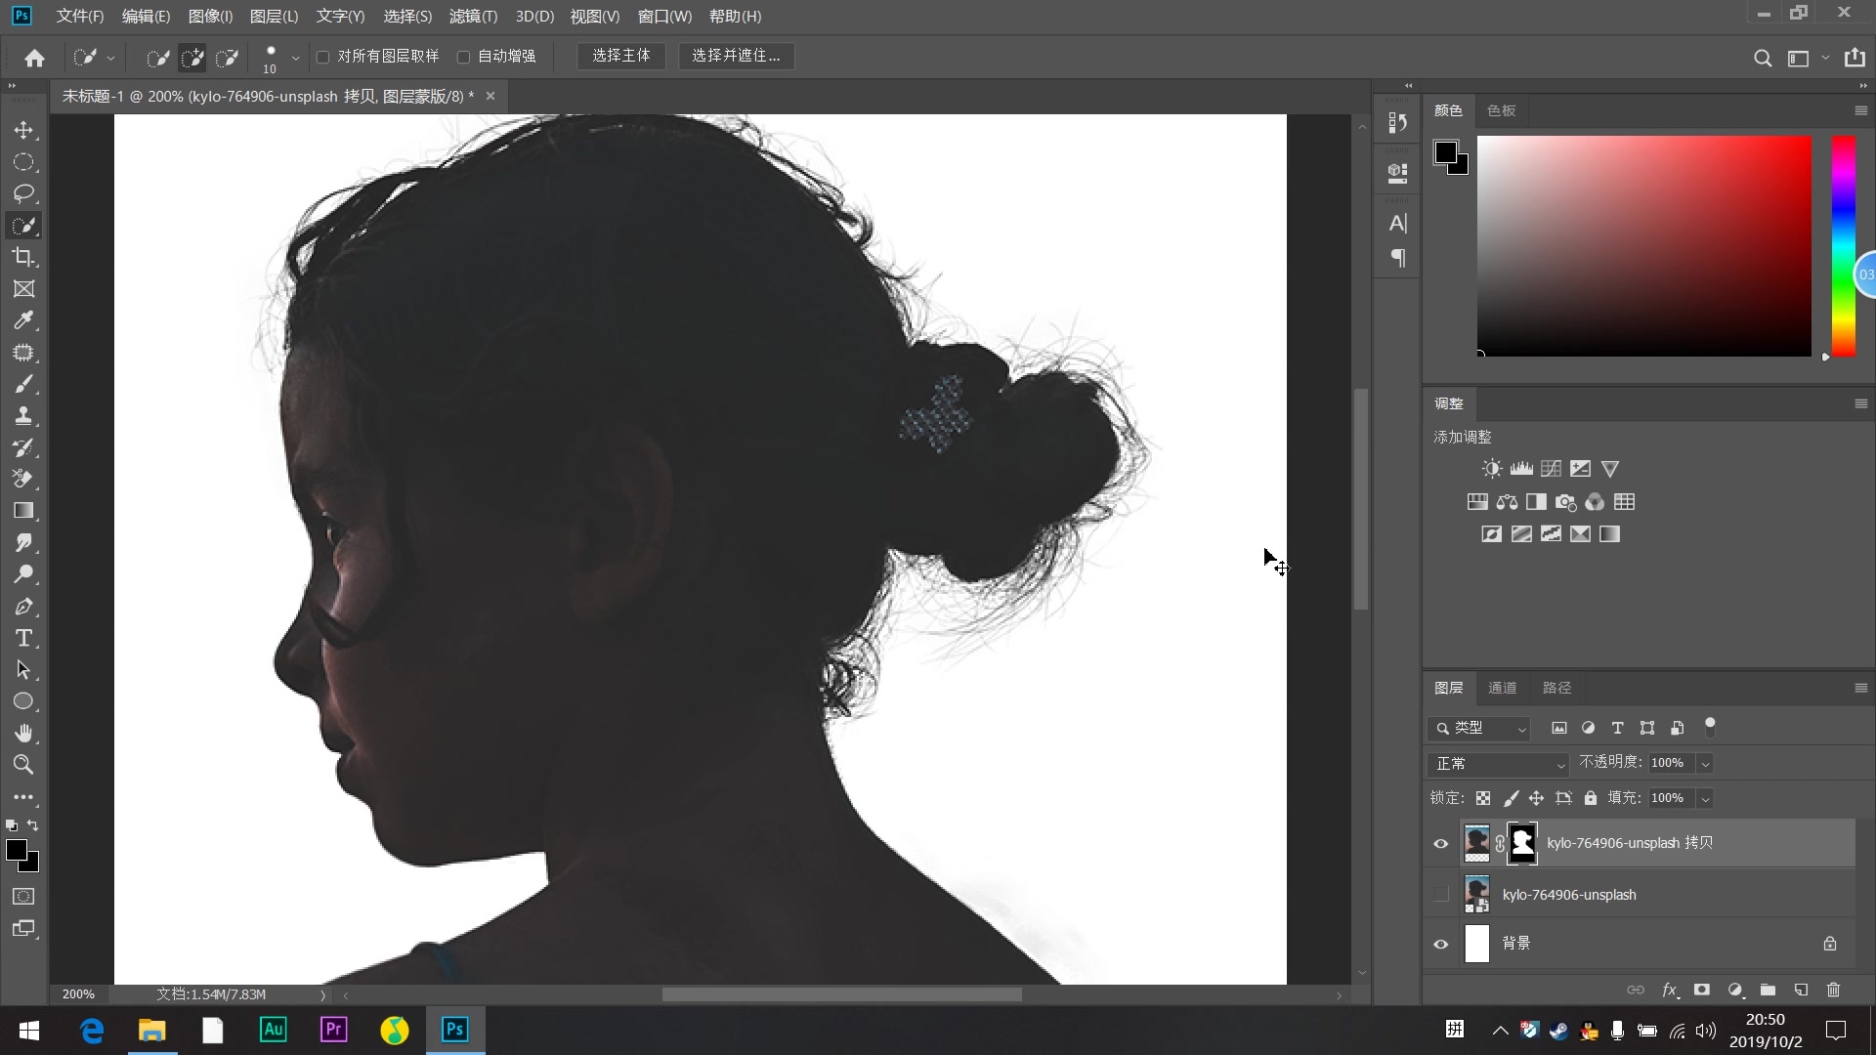Hide the 背景 layer visibility eye
This screenshot has height=1055, width=1876.
(x=1440, y=944)
